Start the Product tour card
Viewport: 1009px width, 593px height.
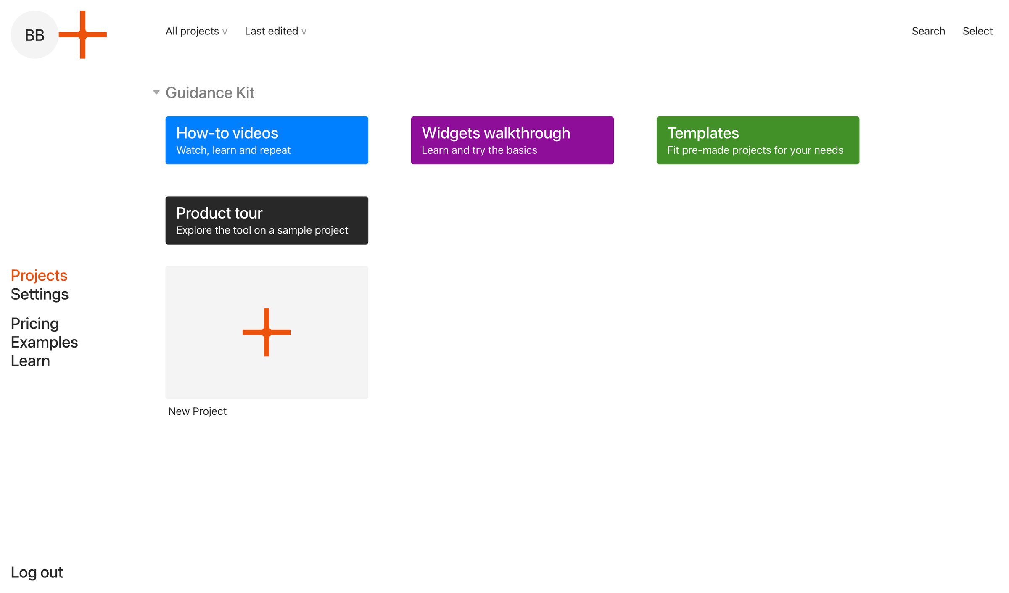coord(267,220)
